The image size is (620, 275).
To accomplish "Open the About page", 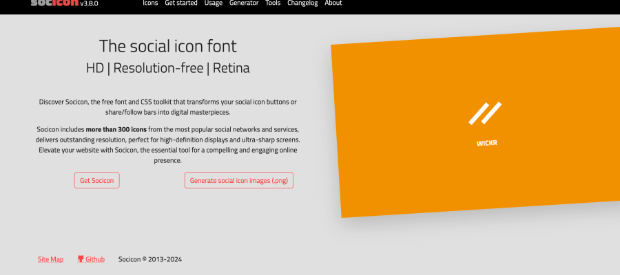I will coord(333,3).
